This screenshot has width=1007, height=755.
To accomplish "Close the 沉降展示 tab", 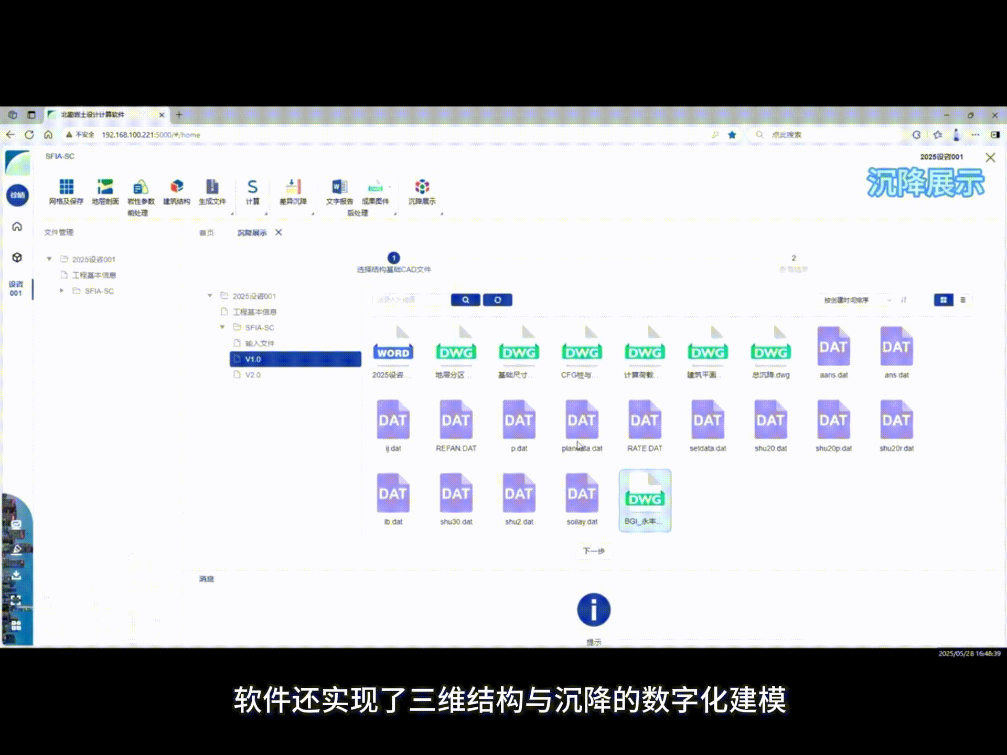I will coord(278,232).
